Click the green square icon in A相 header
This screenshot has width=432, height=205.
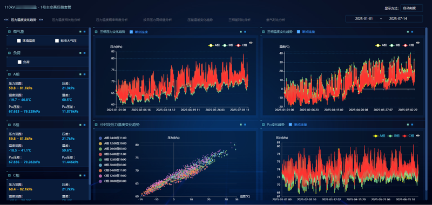coord(80,74)
